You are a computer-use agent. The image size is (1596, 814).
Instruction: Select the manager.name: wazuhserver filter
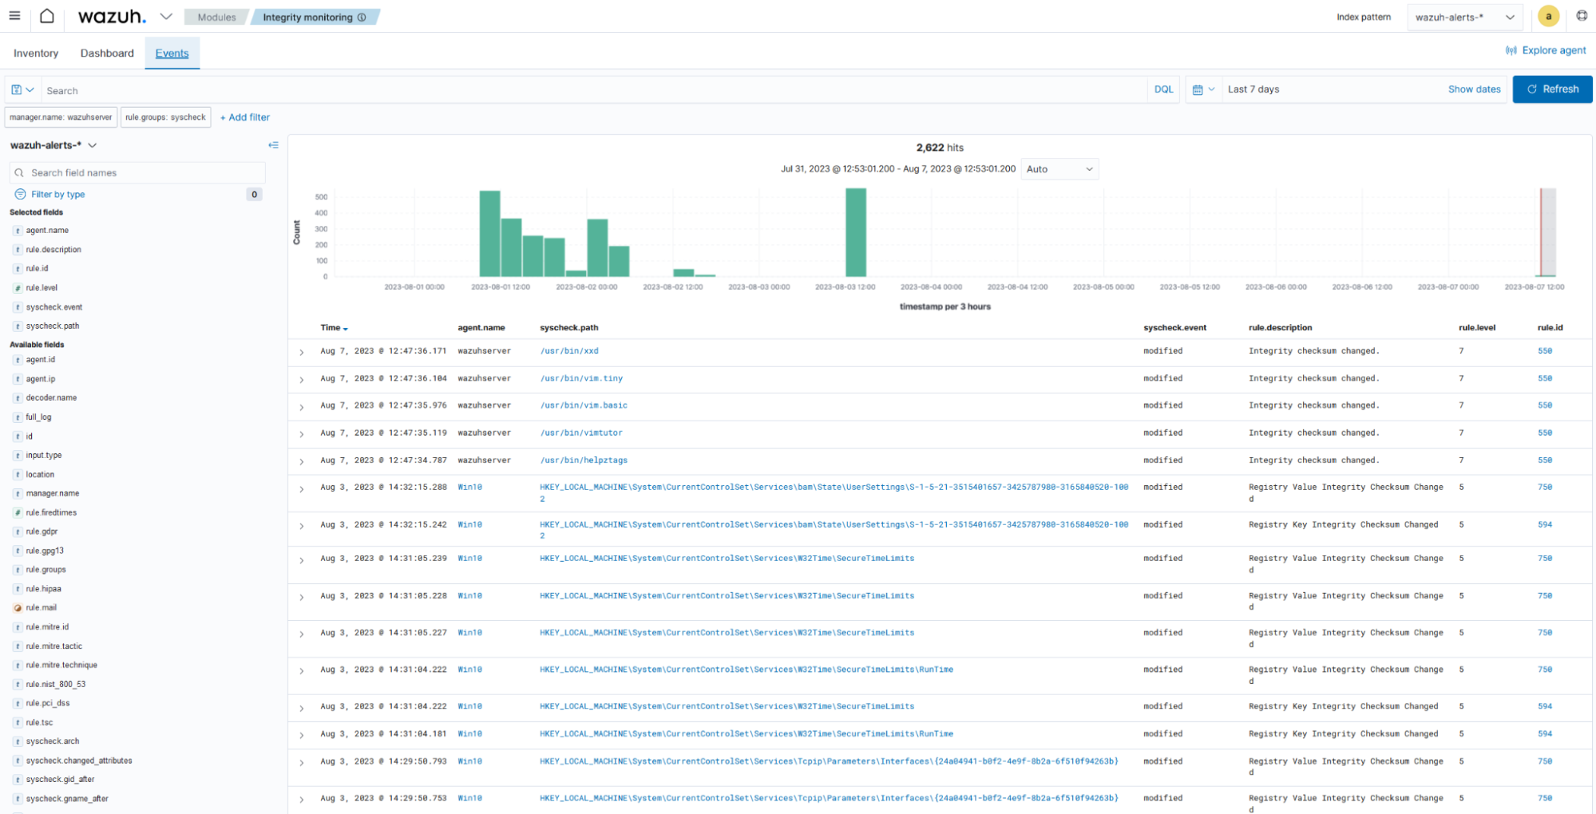61,117
